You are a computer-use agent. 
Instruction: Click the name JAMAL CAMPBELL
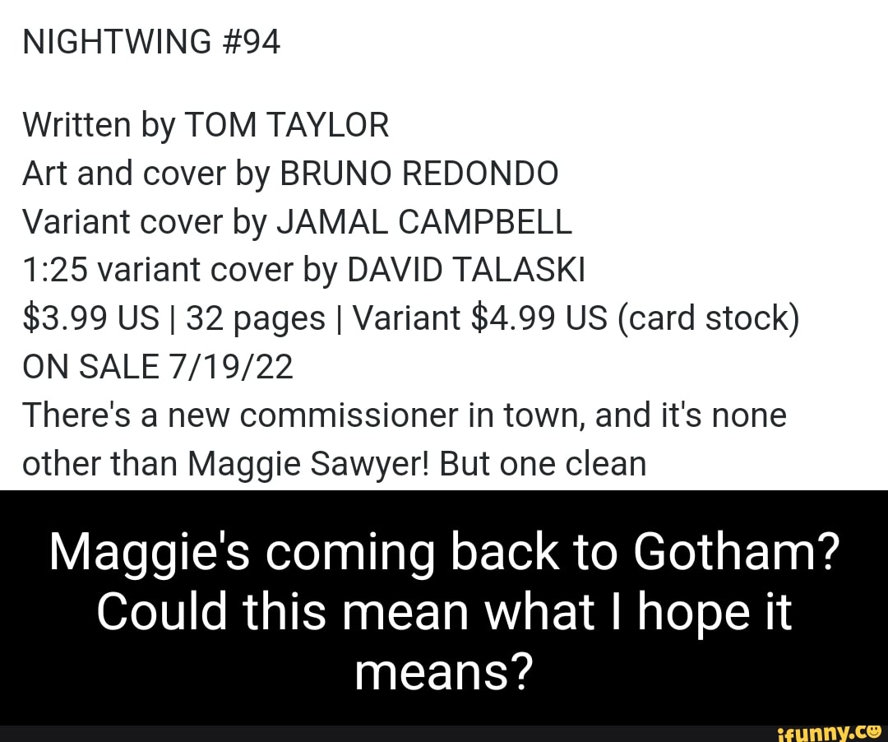[424, 221]
